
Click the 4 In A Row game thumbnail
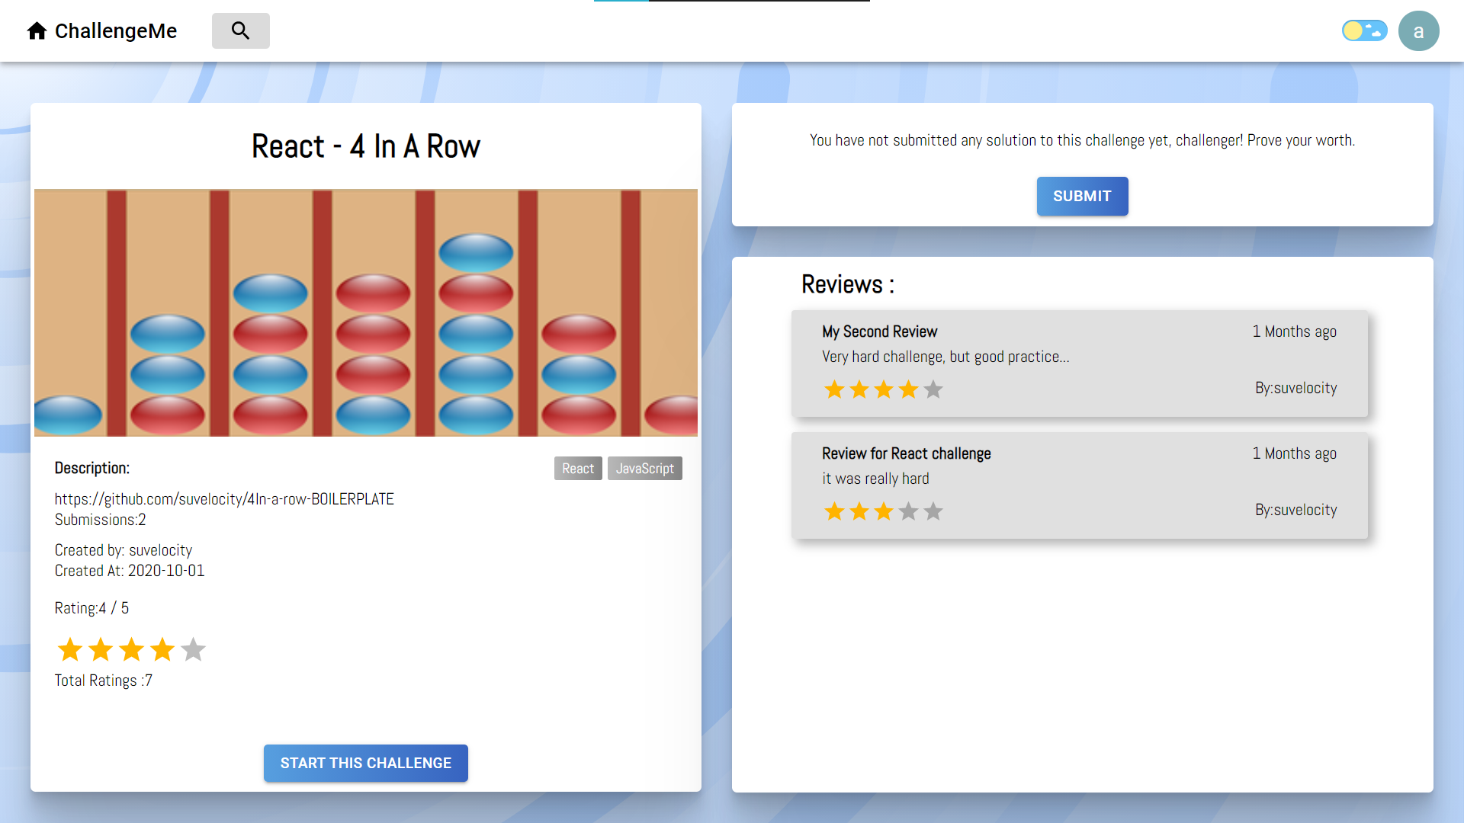(366, 312)
